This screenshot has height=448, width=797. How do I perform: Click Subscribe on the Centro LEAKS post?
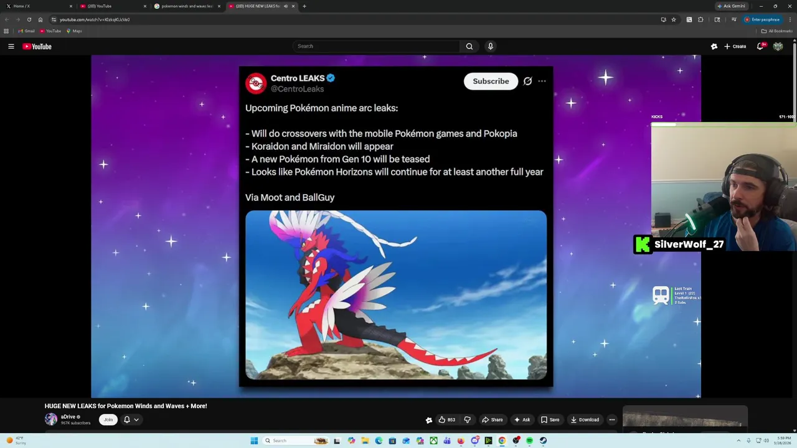(491, 82)
